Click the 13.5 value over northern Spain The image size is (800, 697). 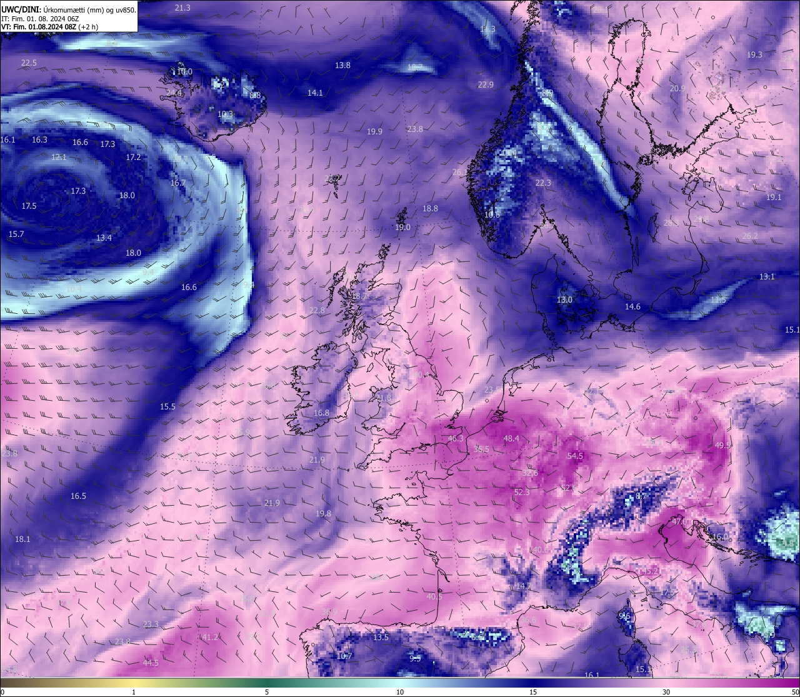click(x=381, y=637)
